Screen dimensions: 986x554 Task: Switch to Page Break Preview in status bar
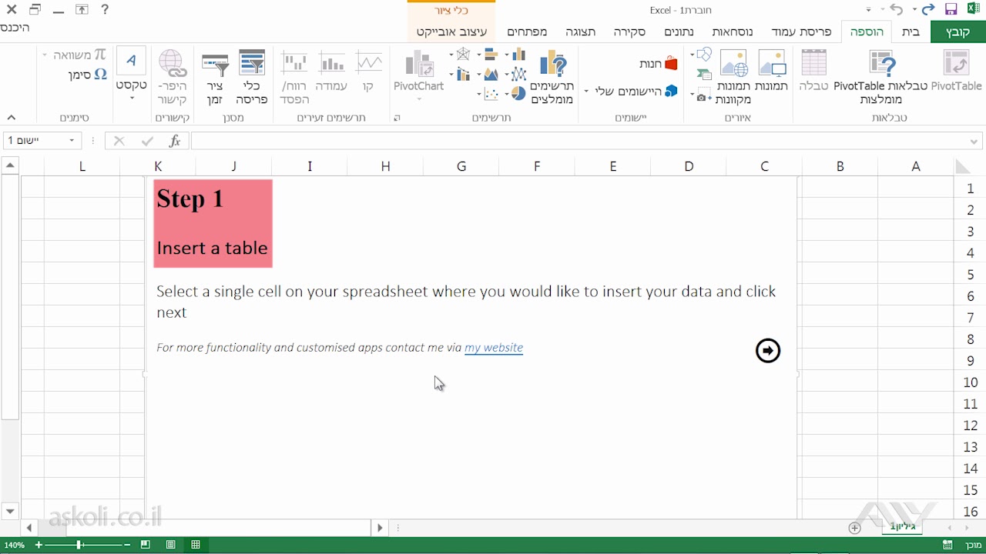point(145,545)
